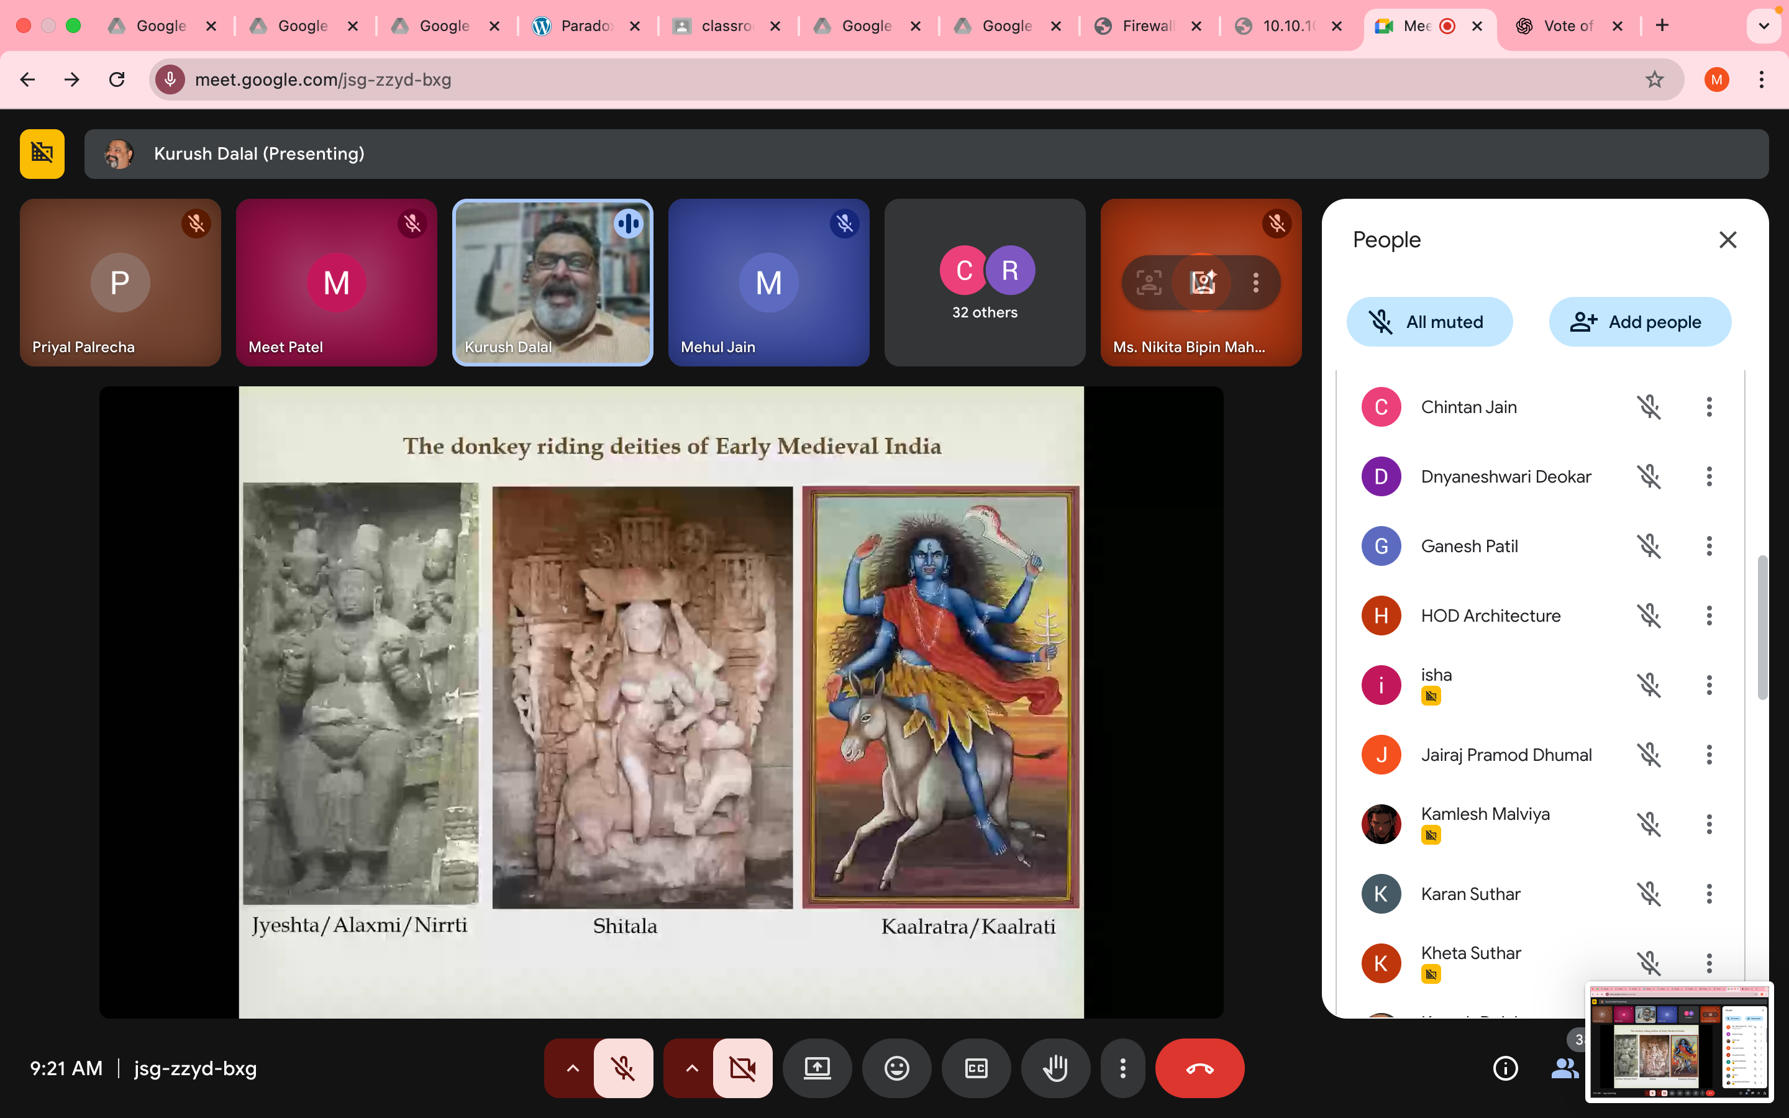Select Priyal Palrecha video tile
Viewport: 1789px width, 1118px height.
pos(121,283)
